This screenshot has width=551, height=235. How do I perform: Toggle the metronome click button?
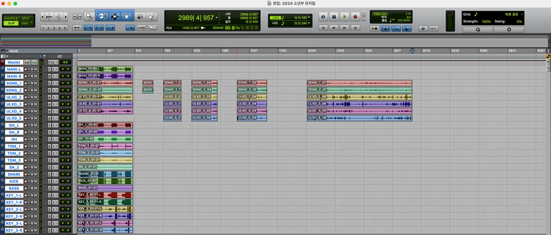coord(385,28)
